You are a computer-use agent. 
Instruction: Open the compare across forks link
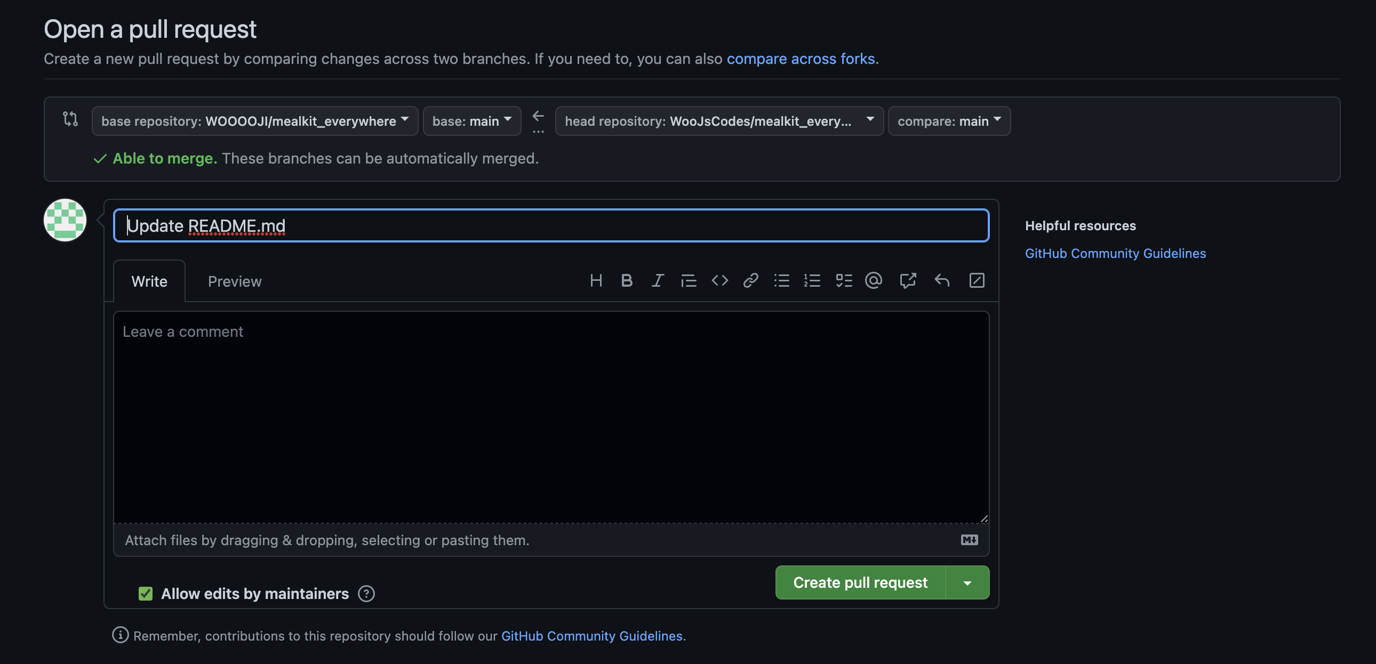[800, 59]
